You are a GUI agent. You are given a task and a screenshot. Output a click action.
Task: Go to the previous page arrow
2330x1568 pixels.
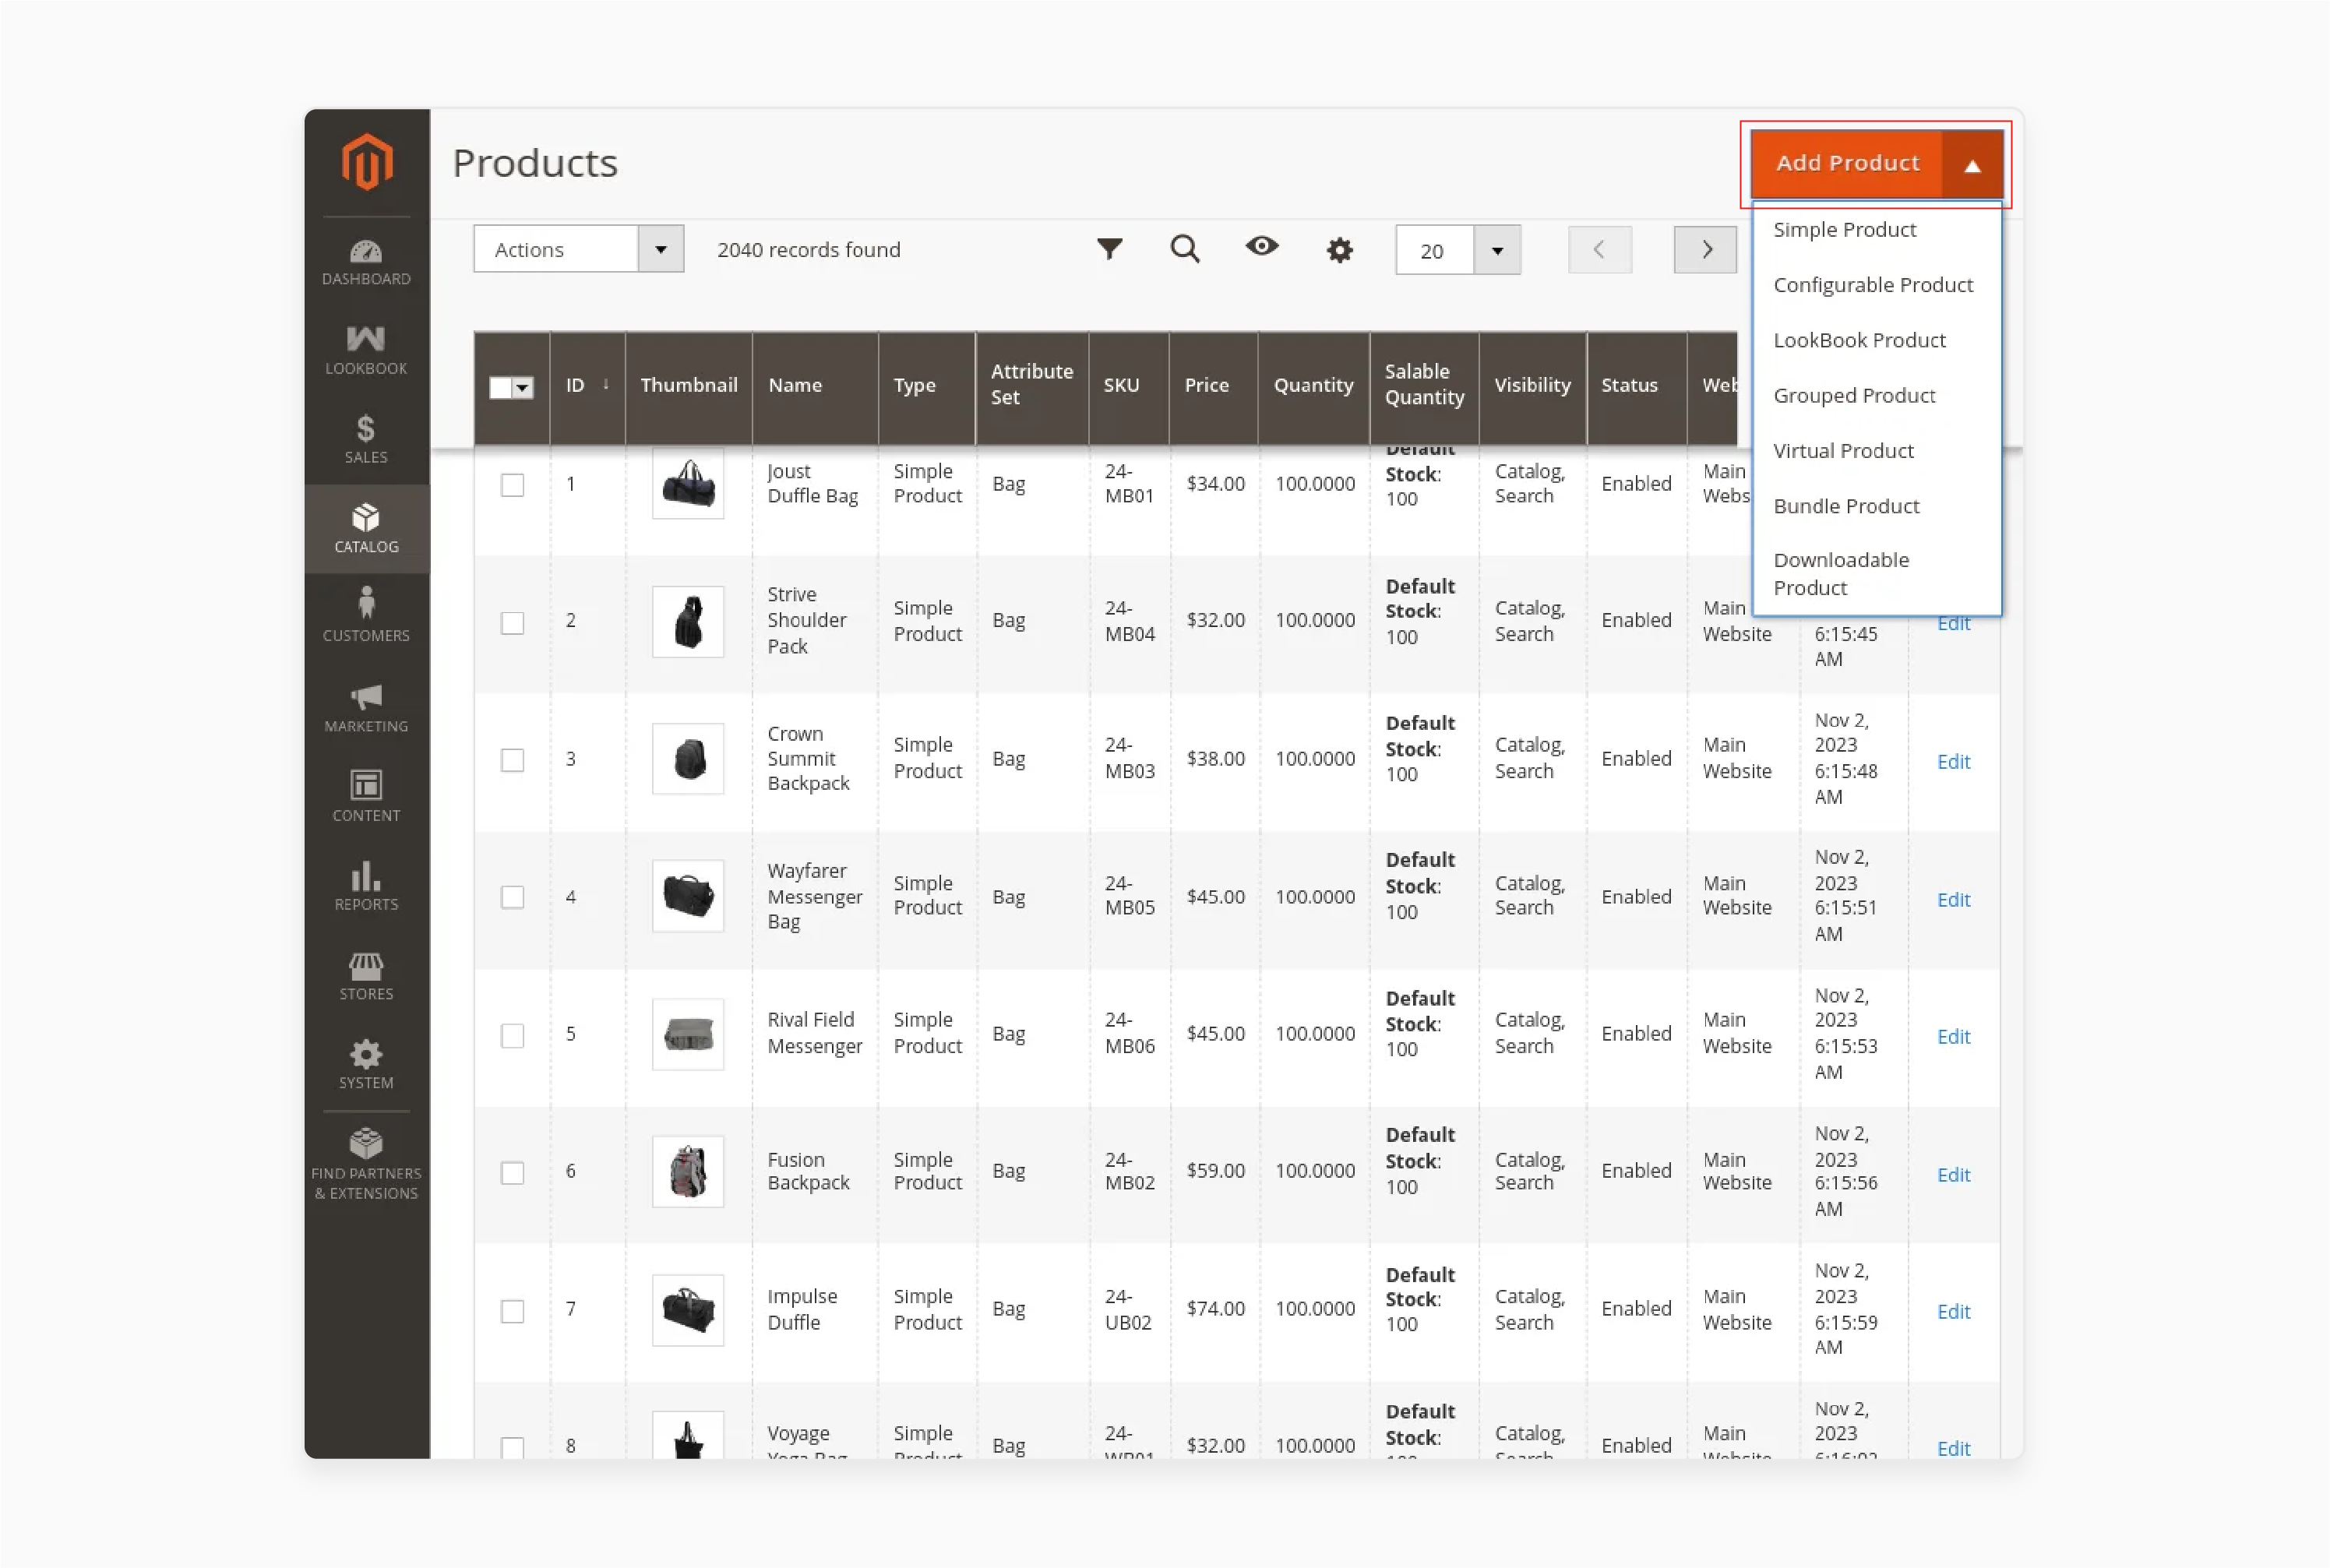click(x=1600, y=250)
